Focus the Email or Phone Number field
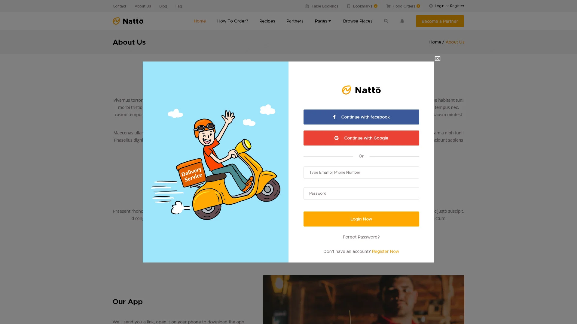The height and width of the screenshot is (324, 577). pyautogui.click(x=361, y=172)
